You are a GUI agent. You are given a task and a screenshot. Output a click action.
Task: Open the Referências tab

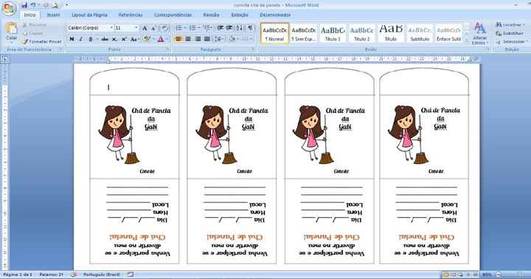[131, 15]
